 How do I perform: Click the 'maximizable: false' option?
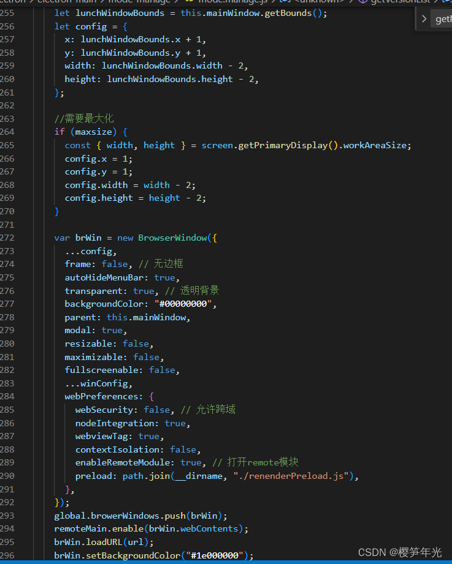[x=112, y=357]
